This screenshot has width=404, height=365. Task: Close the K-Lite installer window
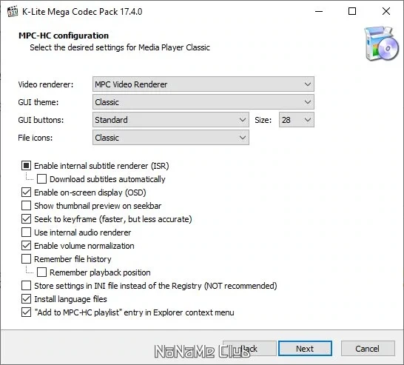pyautogui.click(x=386, y=11)
